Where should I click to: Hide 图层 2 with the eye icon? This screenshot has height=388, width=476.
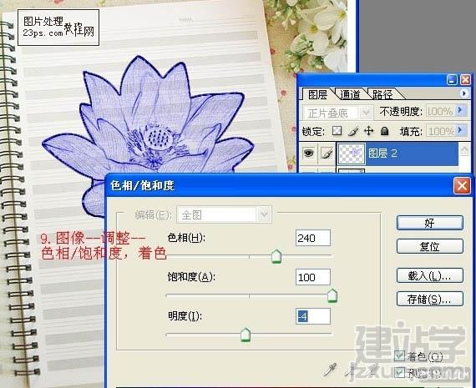(x=308, y=154)
